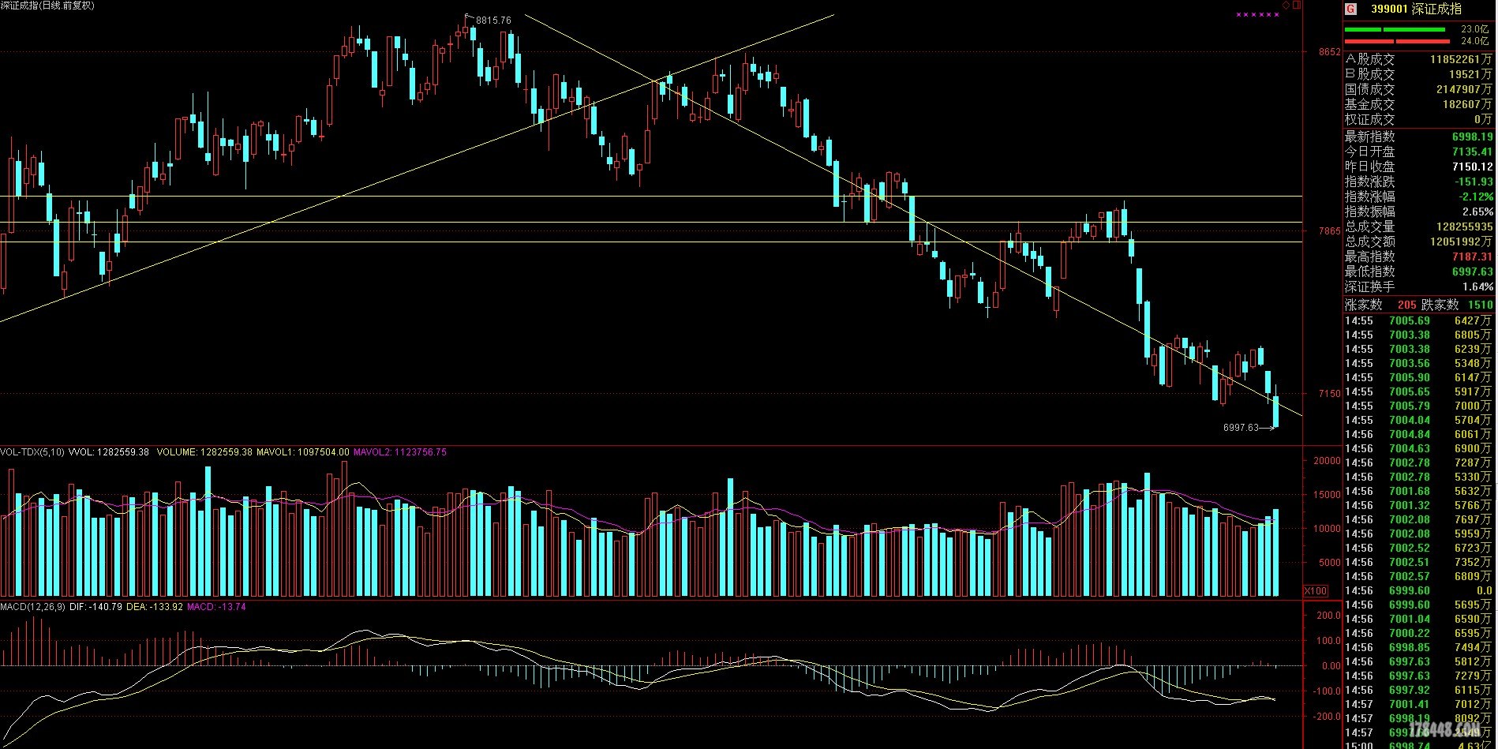Click the row of purple x markers

click(x=1258, y=15)
